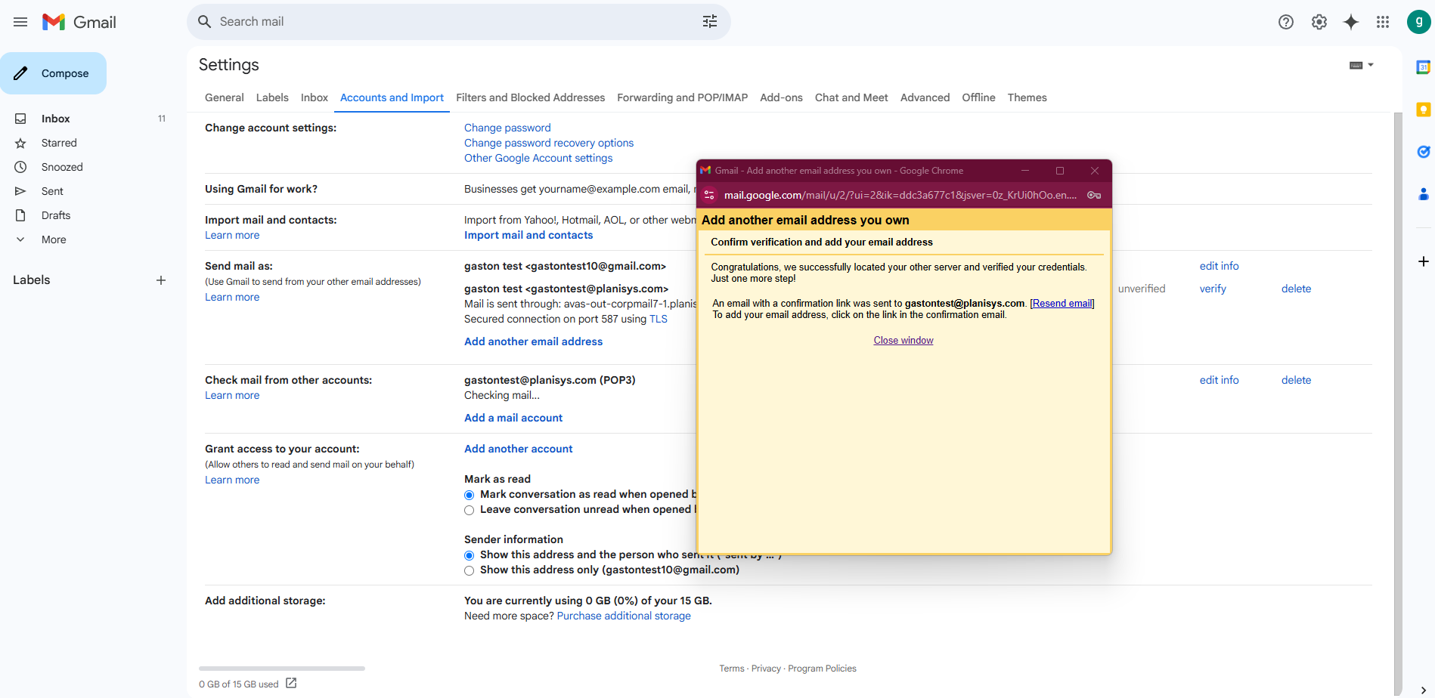This screenshot has height=698, width=1435.
Task: Open the main menu hamburger icon
Action: click(20, 22)
